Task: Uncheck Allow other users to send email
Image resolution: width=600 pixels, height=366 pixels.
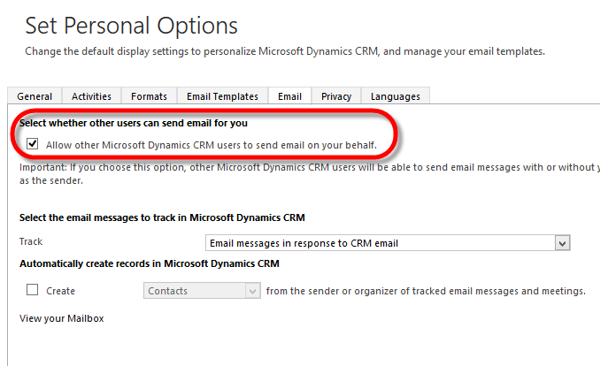Action: (32, 144)
